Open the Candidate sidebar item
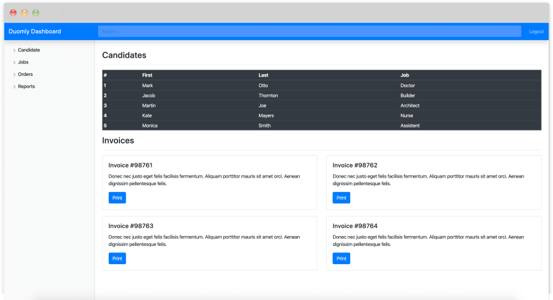 click(x=29, y=50)
